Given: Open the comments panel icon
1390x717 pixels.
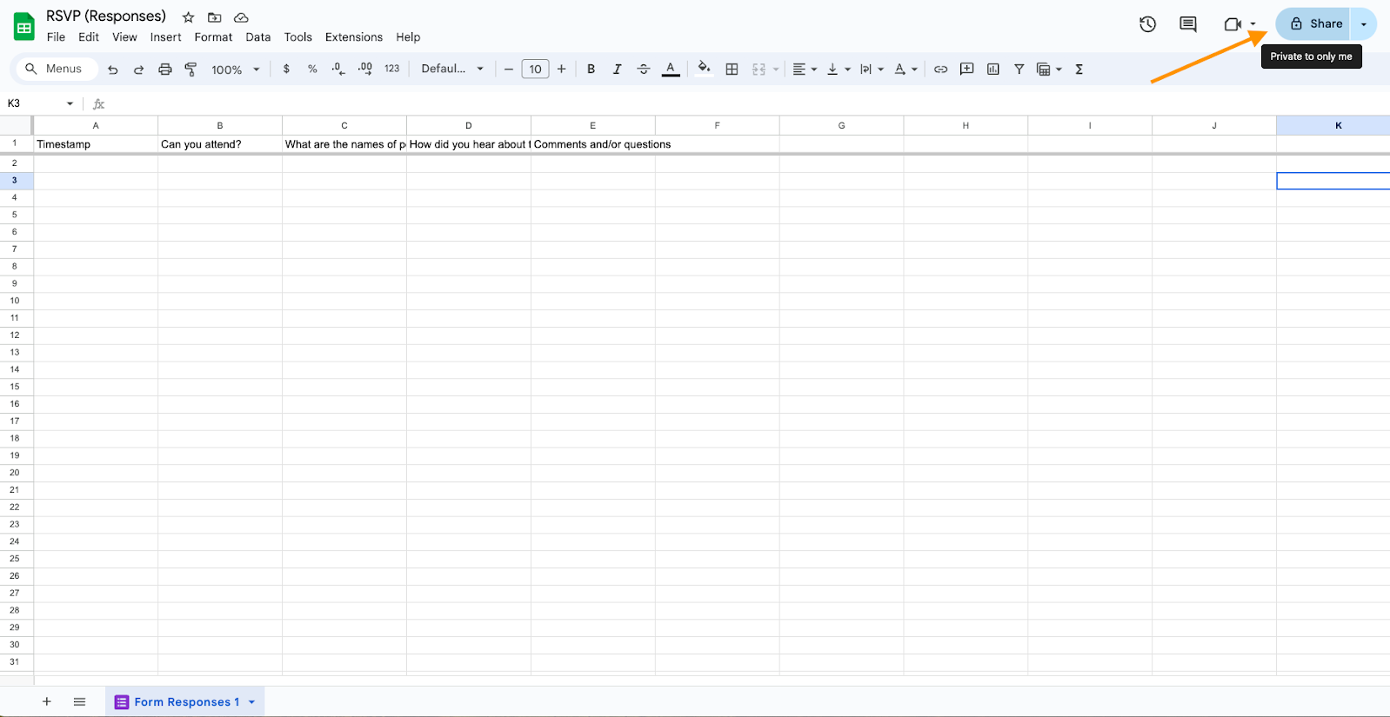Looking at the screenshot, I should point(1187,24).
